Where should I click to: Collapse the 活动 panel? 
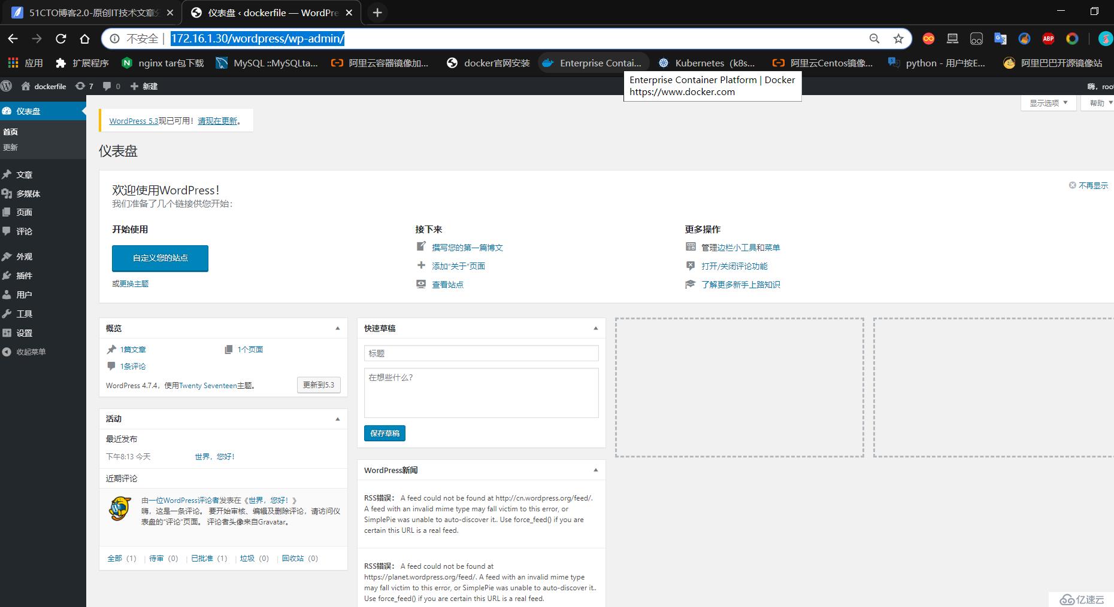(338, 419)
